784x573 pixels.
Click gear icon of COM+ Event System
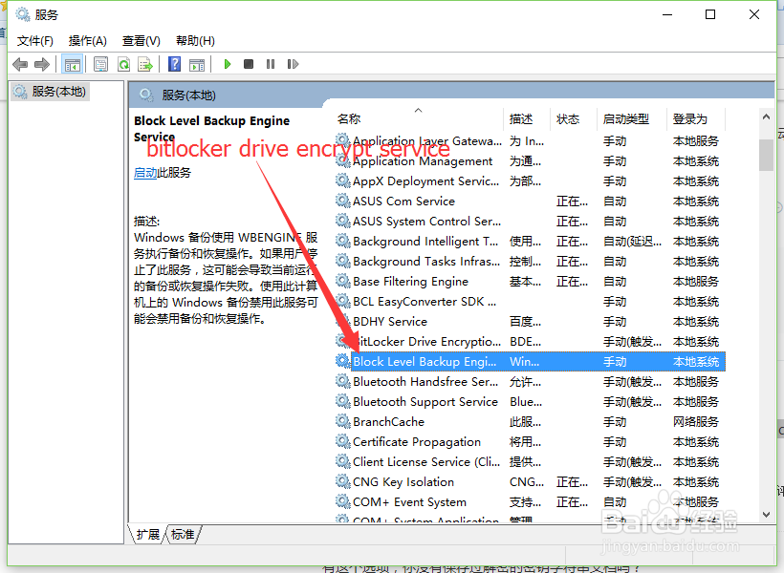[342, 501]
